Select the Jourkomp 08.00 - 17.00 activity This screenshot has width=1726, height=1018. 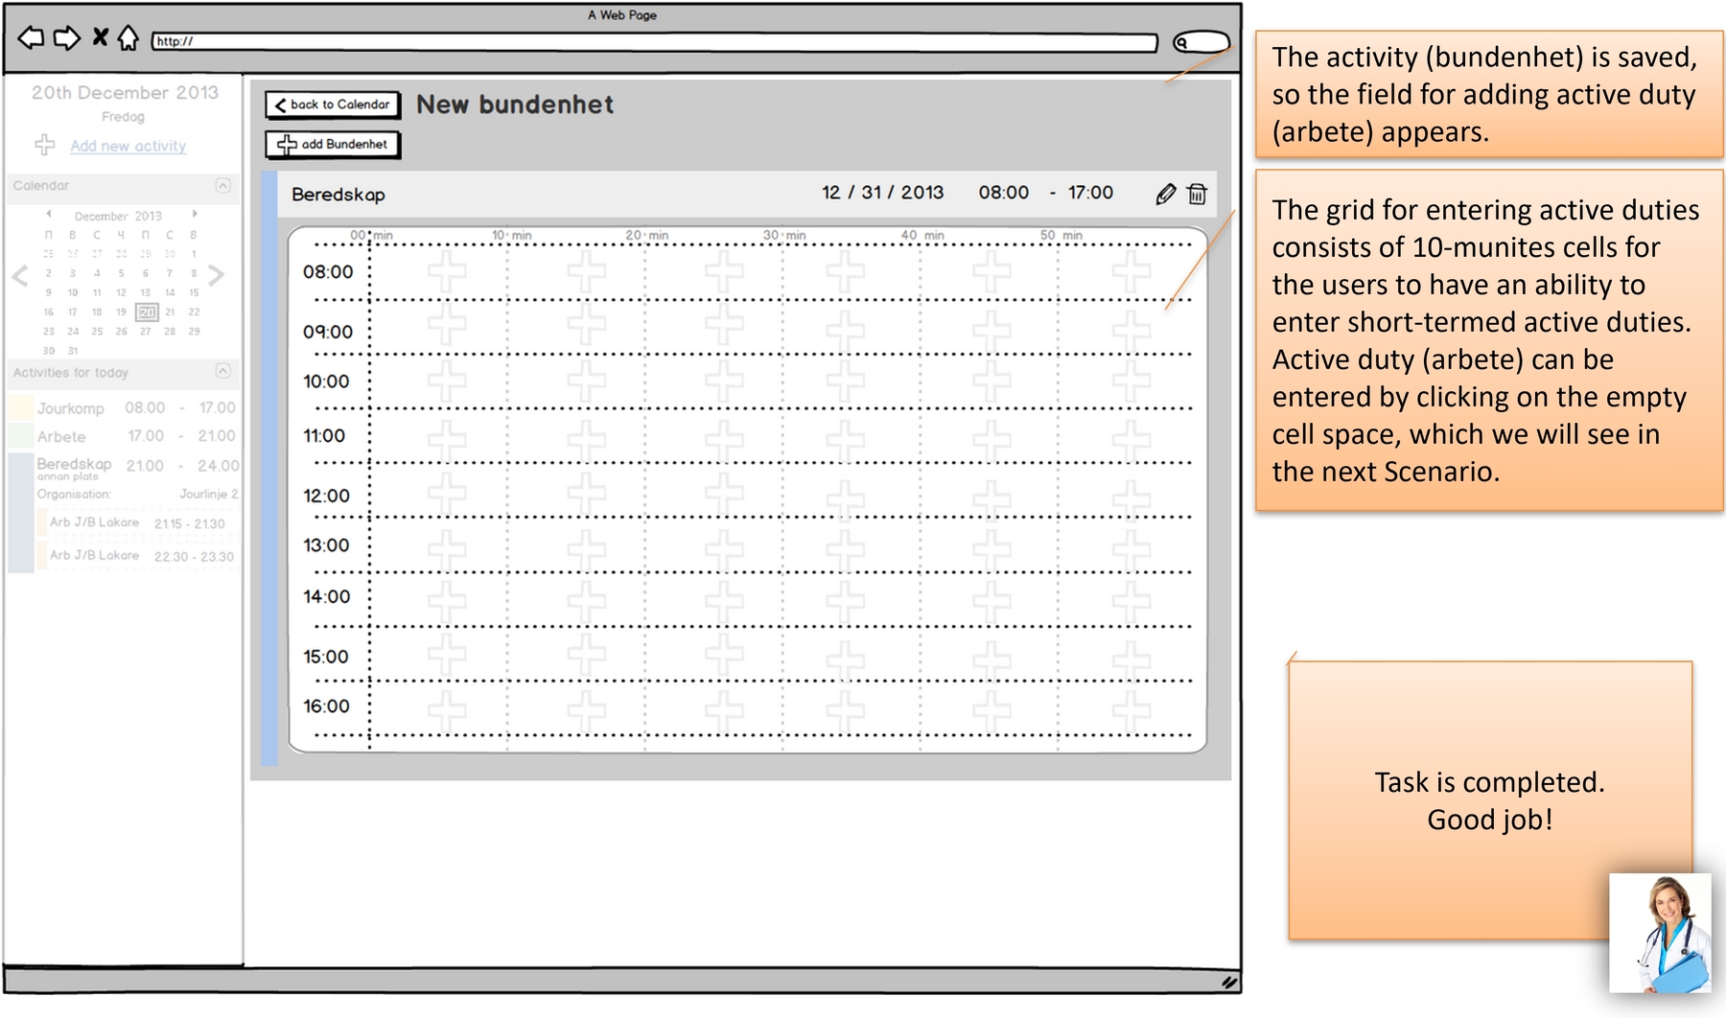point(123,408)
